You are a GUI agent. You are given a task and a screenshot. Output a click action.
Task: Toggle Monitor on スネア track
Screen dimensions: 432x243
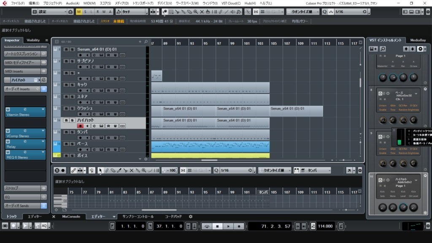(87, 103)
